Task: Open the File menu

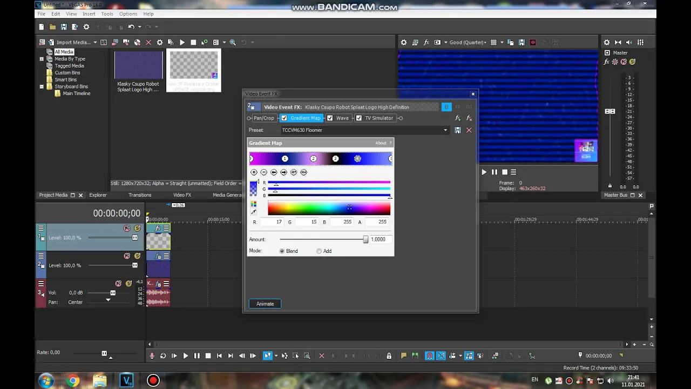Action: coord(41,14)
